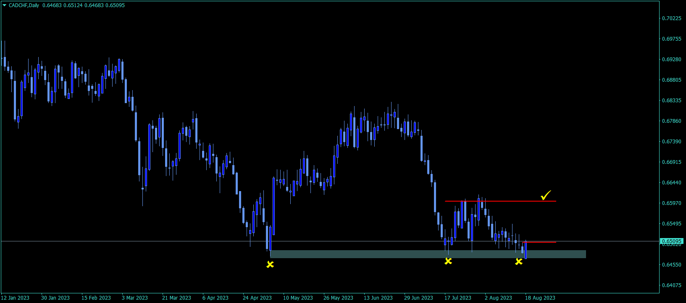Click price axis label 0.70225
The image size is (686, 303).
pyautogui.click(x=672, y=18)
